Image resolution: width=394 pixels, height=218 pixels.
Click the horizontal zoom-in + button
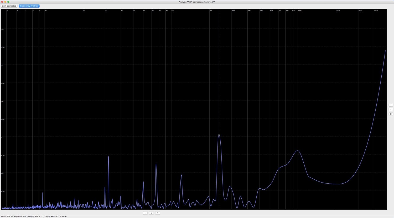151,213
